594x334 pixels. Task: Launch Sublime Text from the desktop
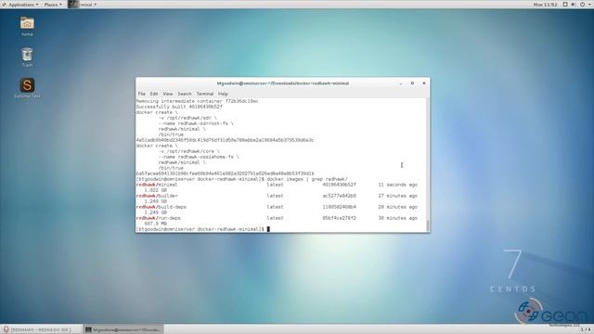[x=27, y=88]
